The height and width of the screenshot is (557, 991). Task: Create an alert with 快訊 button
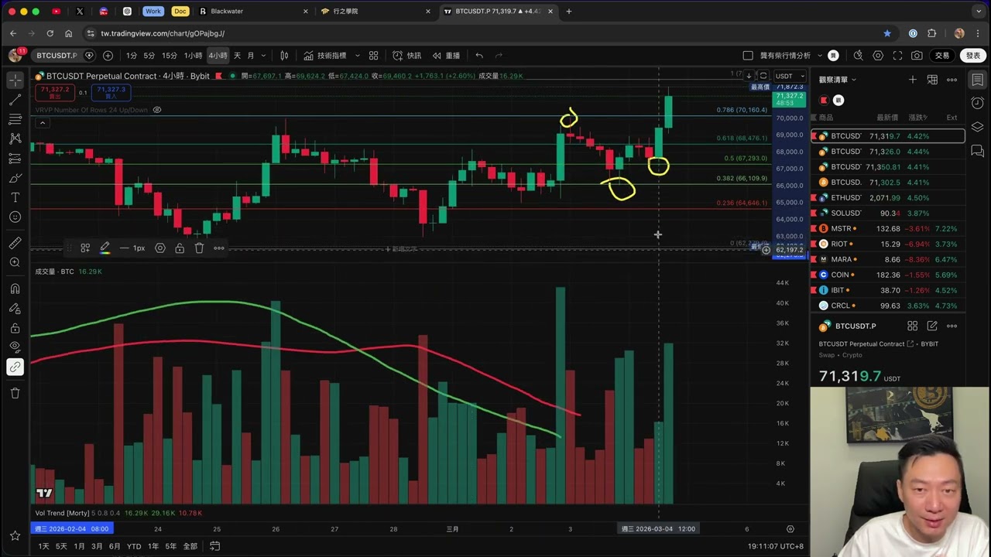click(x=407, y=56)
